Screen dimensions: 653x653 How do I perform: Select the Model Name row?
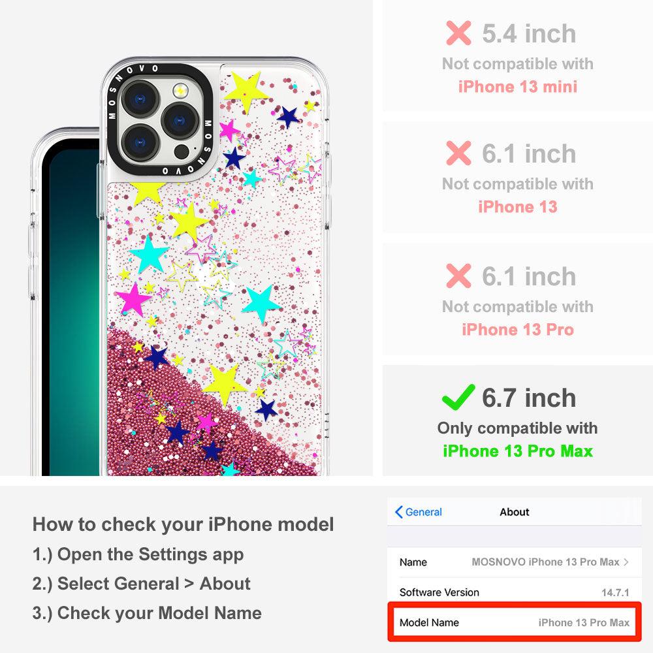point(515,622)
